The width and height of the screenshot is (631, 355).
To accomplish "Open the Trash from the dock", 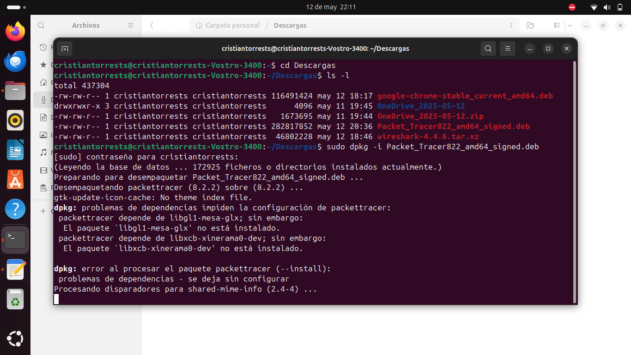I will pyautogui.click(x=15, y=299).
